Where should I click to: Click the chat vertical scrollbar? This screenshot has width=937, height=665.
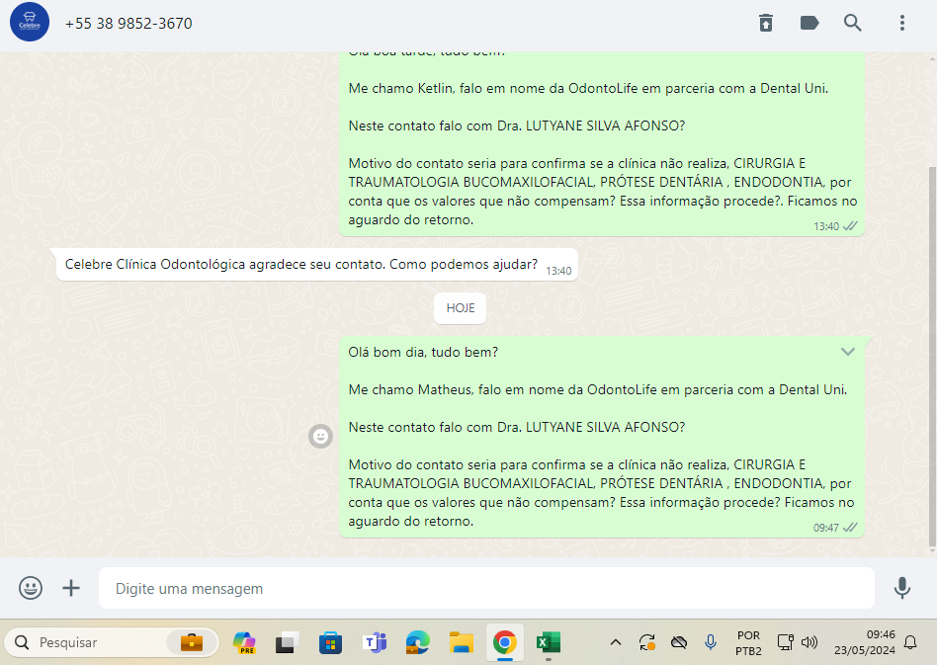(x=932, y=356)
